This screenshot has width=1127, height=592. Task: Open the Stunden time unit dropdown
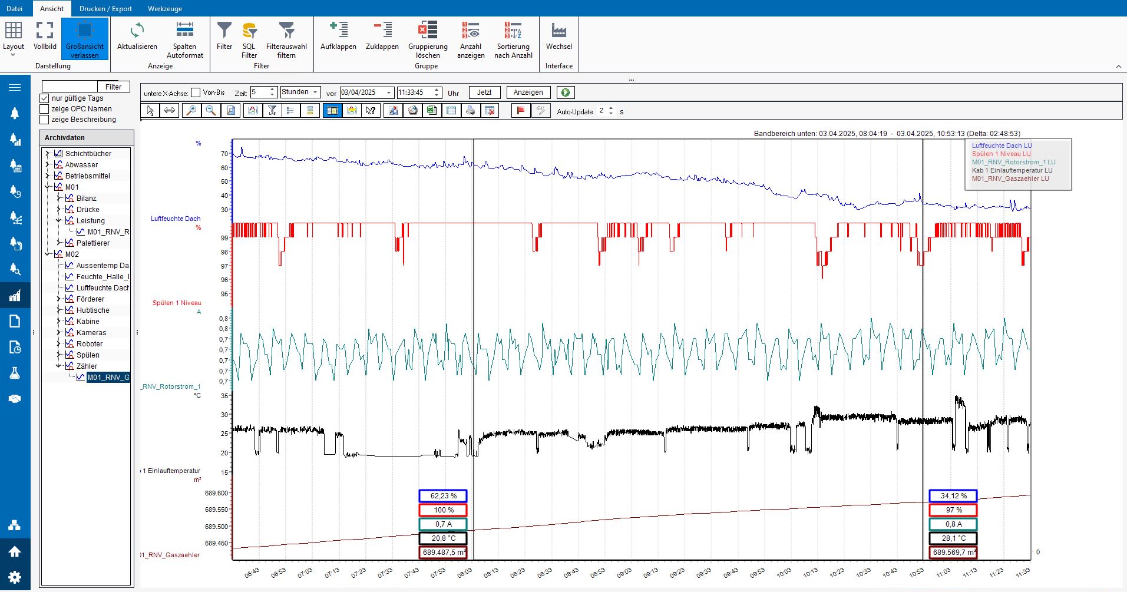coord(314,92)
